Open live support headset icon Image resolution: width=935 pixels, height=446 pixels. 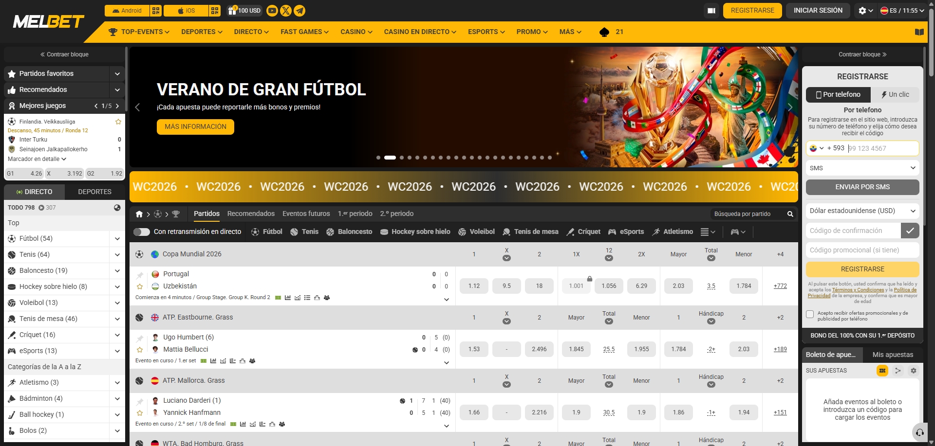point(919,432)
